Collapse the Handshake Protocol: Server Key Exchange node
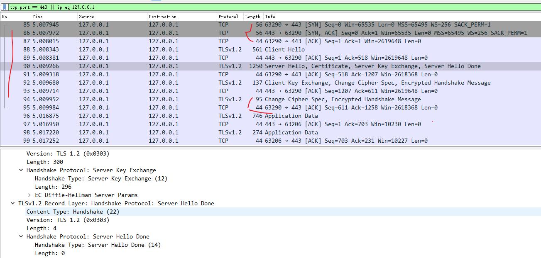This screenshot has width=541, height=258. tap(21, 170)
